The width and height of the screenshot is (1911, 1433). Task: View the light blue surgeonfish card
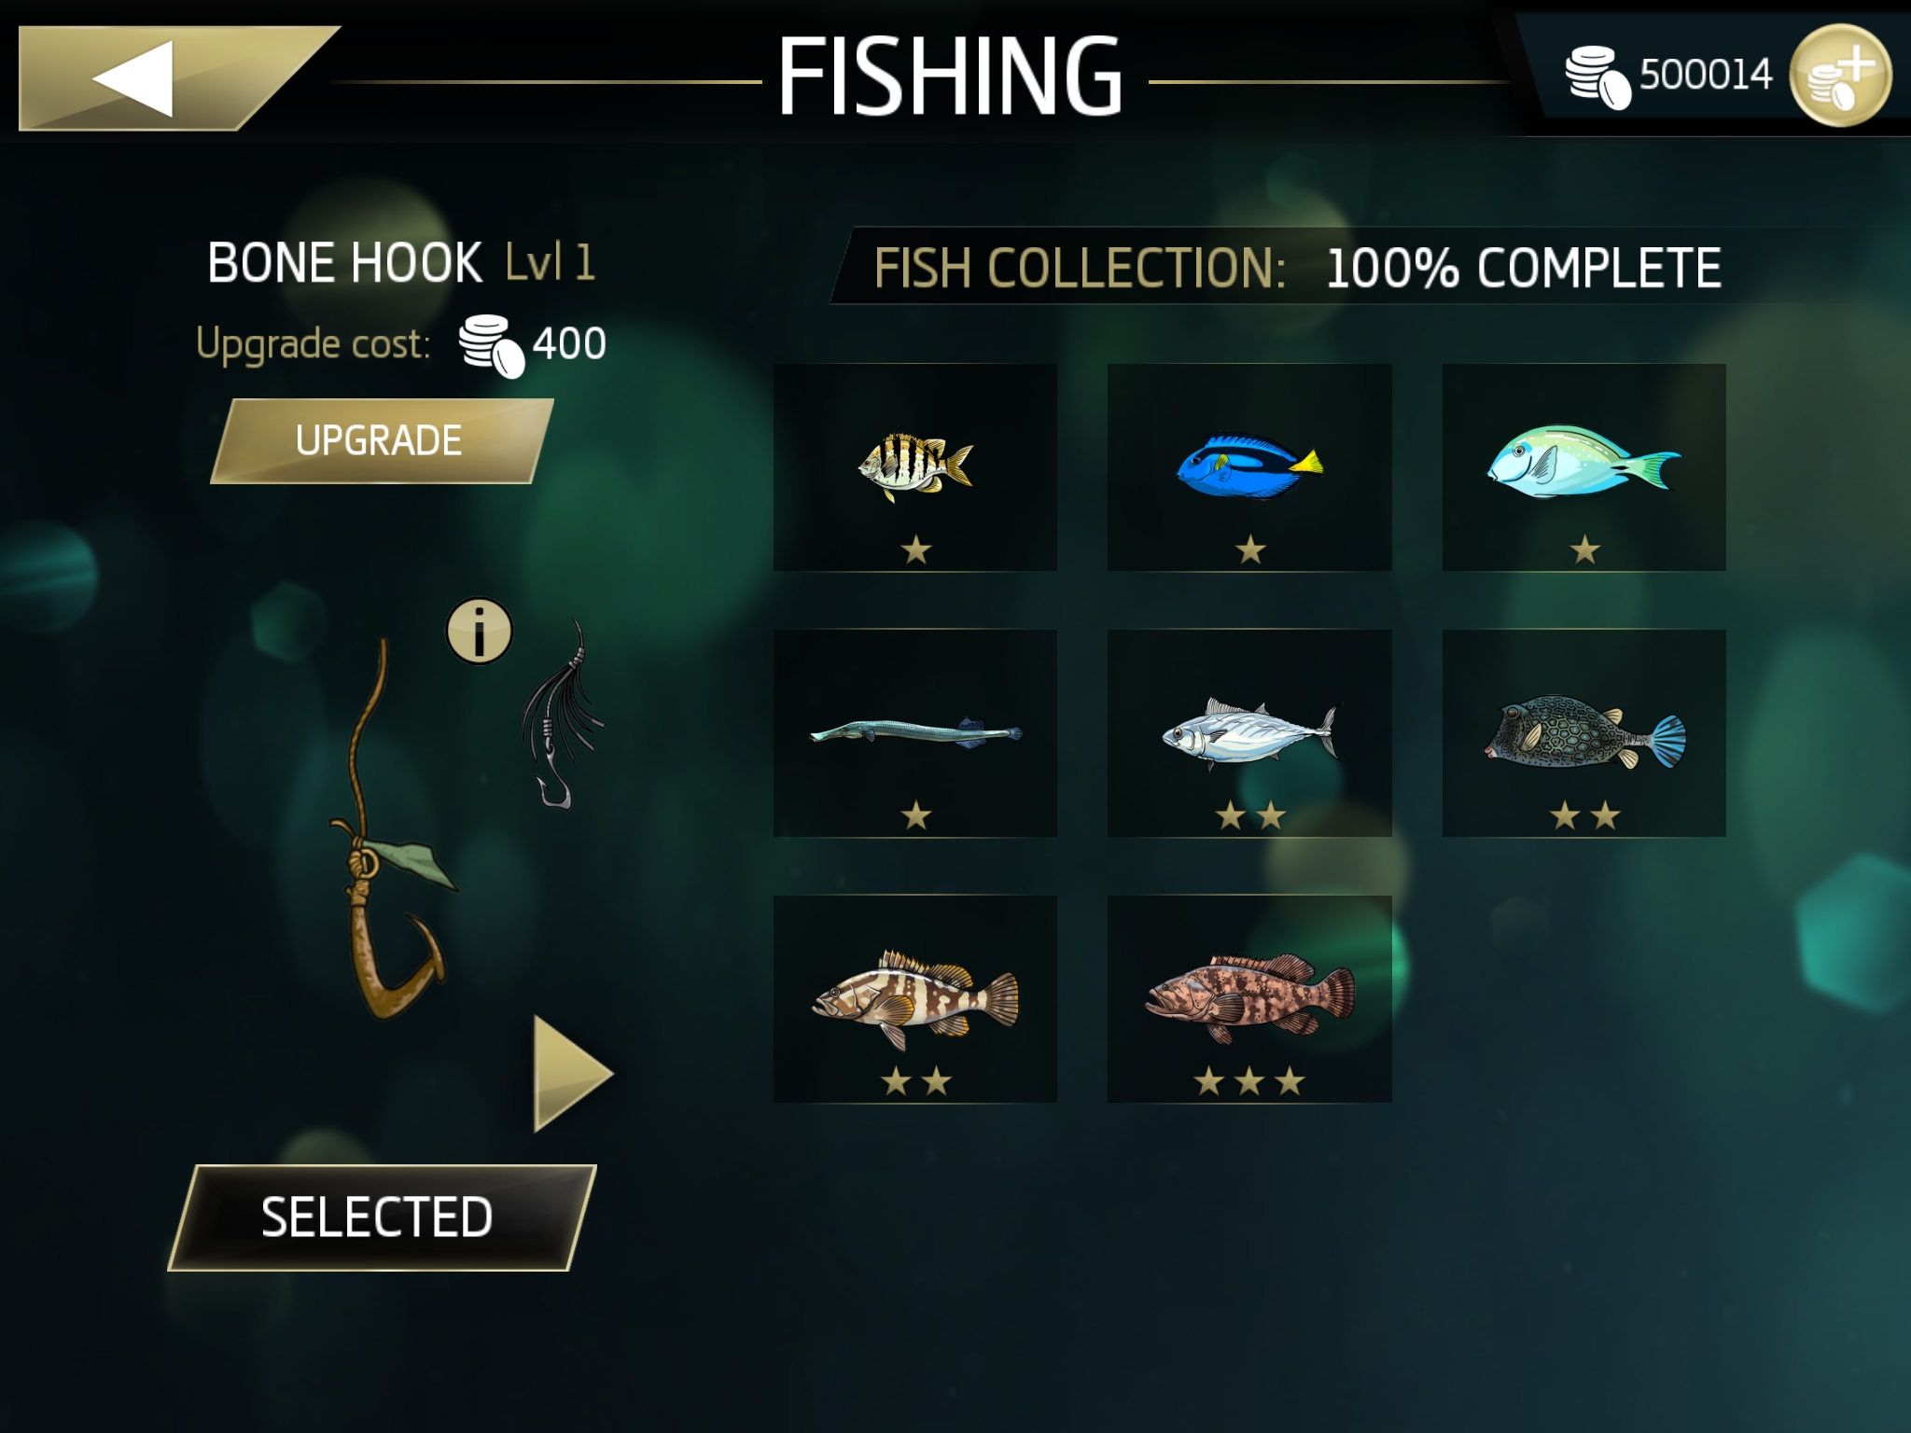click(x=1583, y=467)
